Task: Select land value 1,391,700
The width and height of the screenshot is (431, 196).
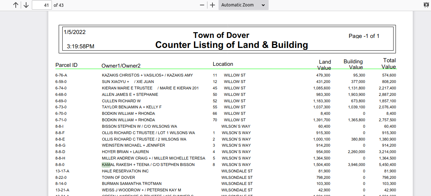Action: (322, 120)
